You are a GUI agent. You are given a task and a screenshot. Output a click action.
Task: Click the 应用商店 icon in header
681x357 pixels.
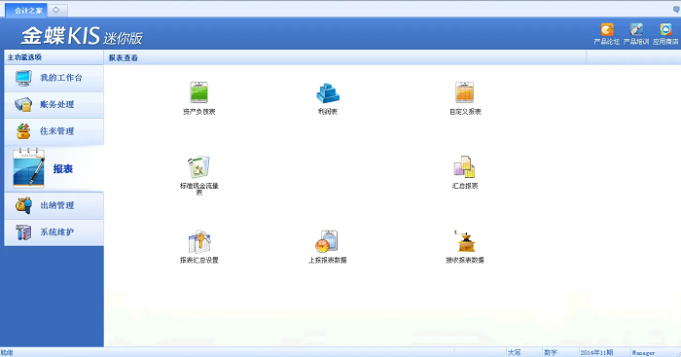[x=665, y=29]
